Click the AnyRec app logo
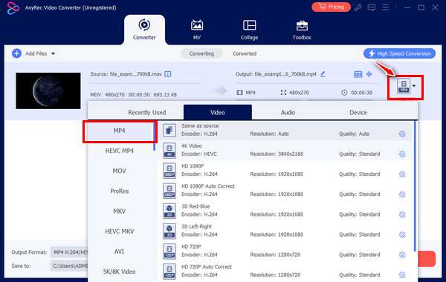Screen dimensions: 446x282 point(13,7)
